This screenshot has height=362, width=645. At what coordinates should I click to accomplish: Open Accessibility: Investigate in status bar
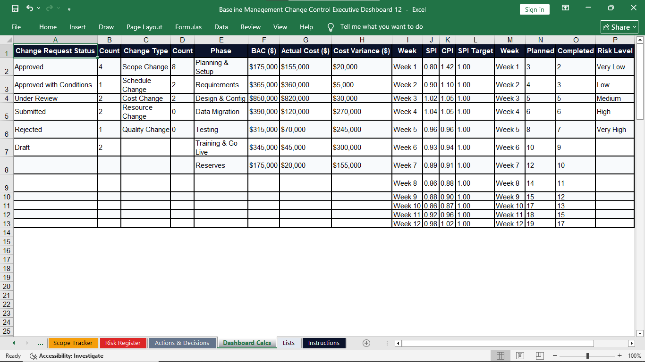66,356
